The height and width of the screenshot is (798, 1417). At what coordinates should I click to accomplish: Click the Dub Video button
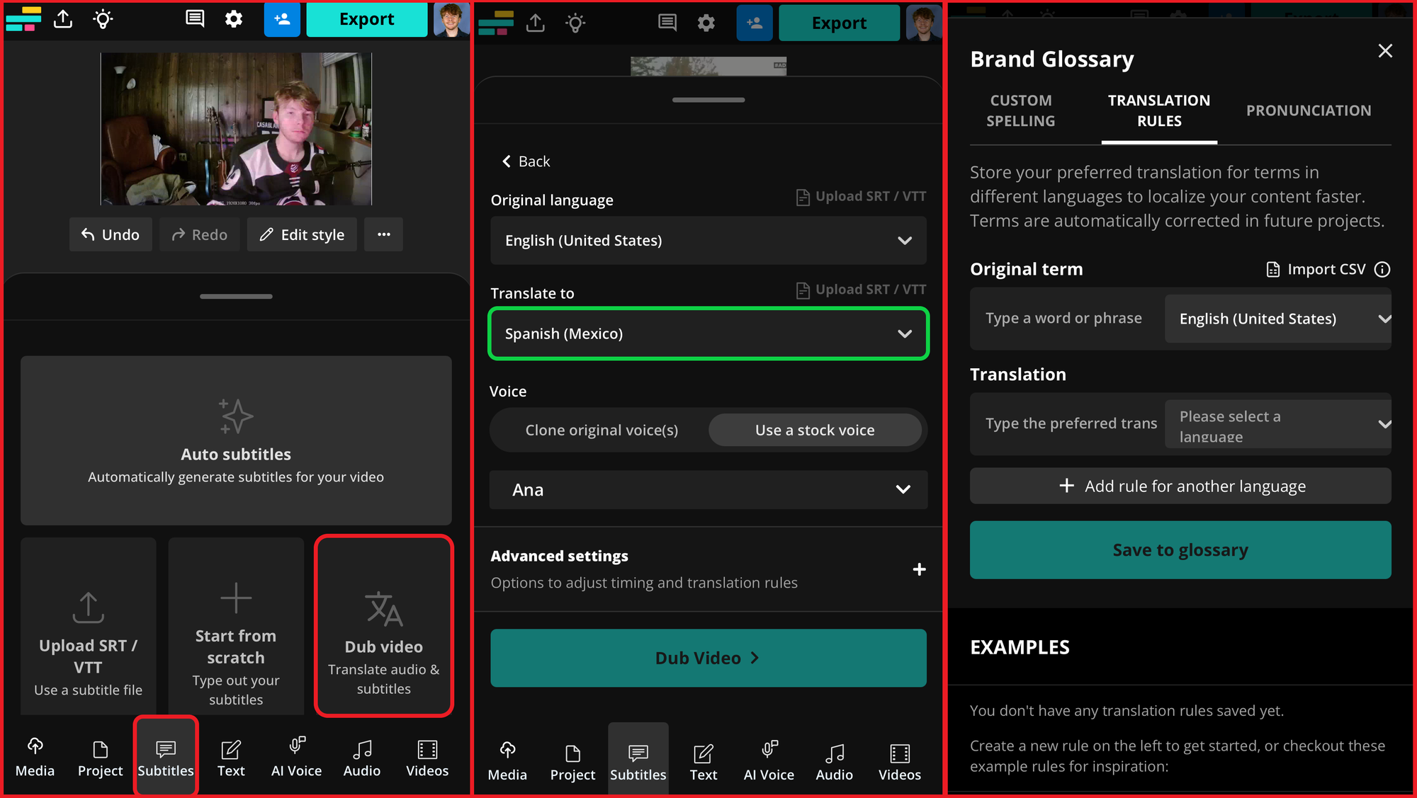[x=708, y=658]
